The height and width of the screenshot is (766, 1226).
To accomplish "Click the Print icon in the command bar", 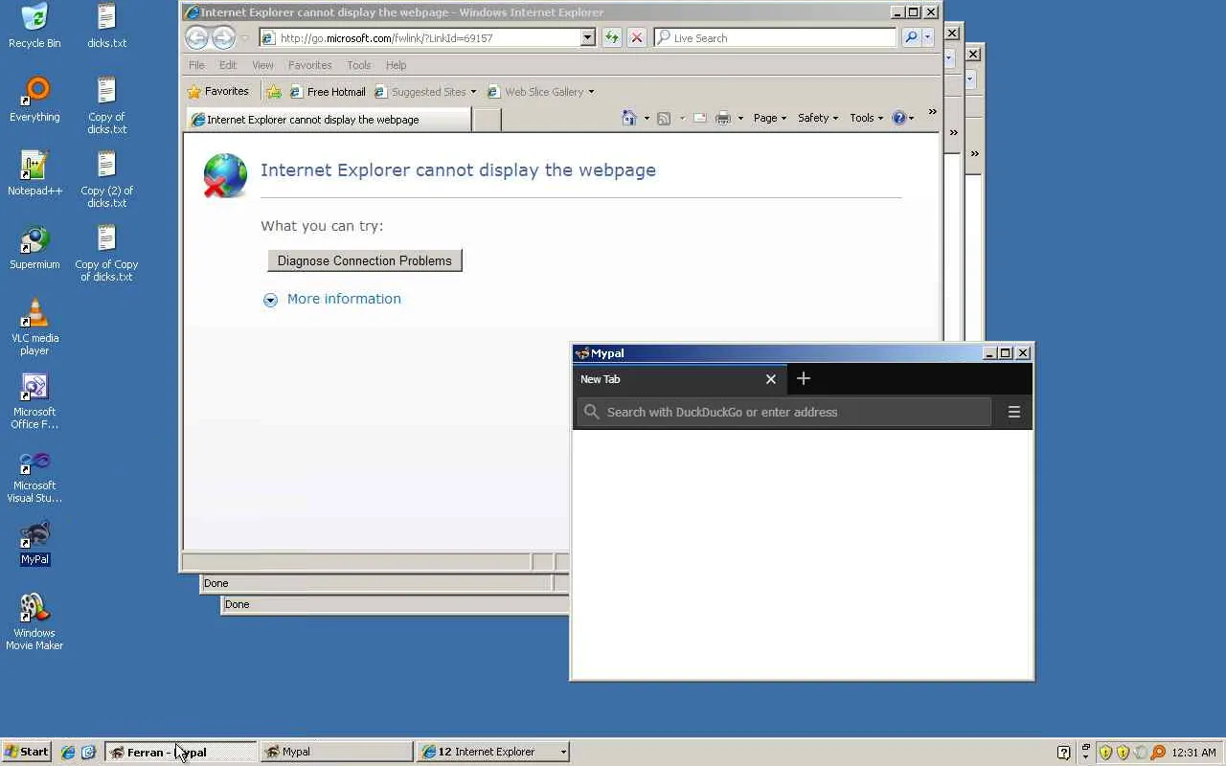I will (x=723, y=118).
